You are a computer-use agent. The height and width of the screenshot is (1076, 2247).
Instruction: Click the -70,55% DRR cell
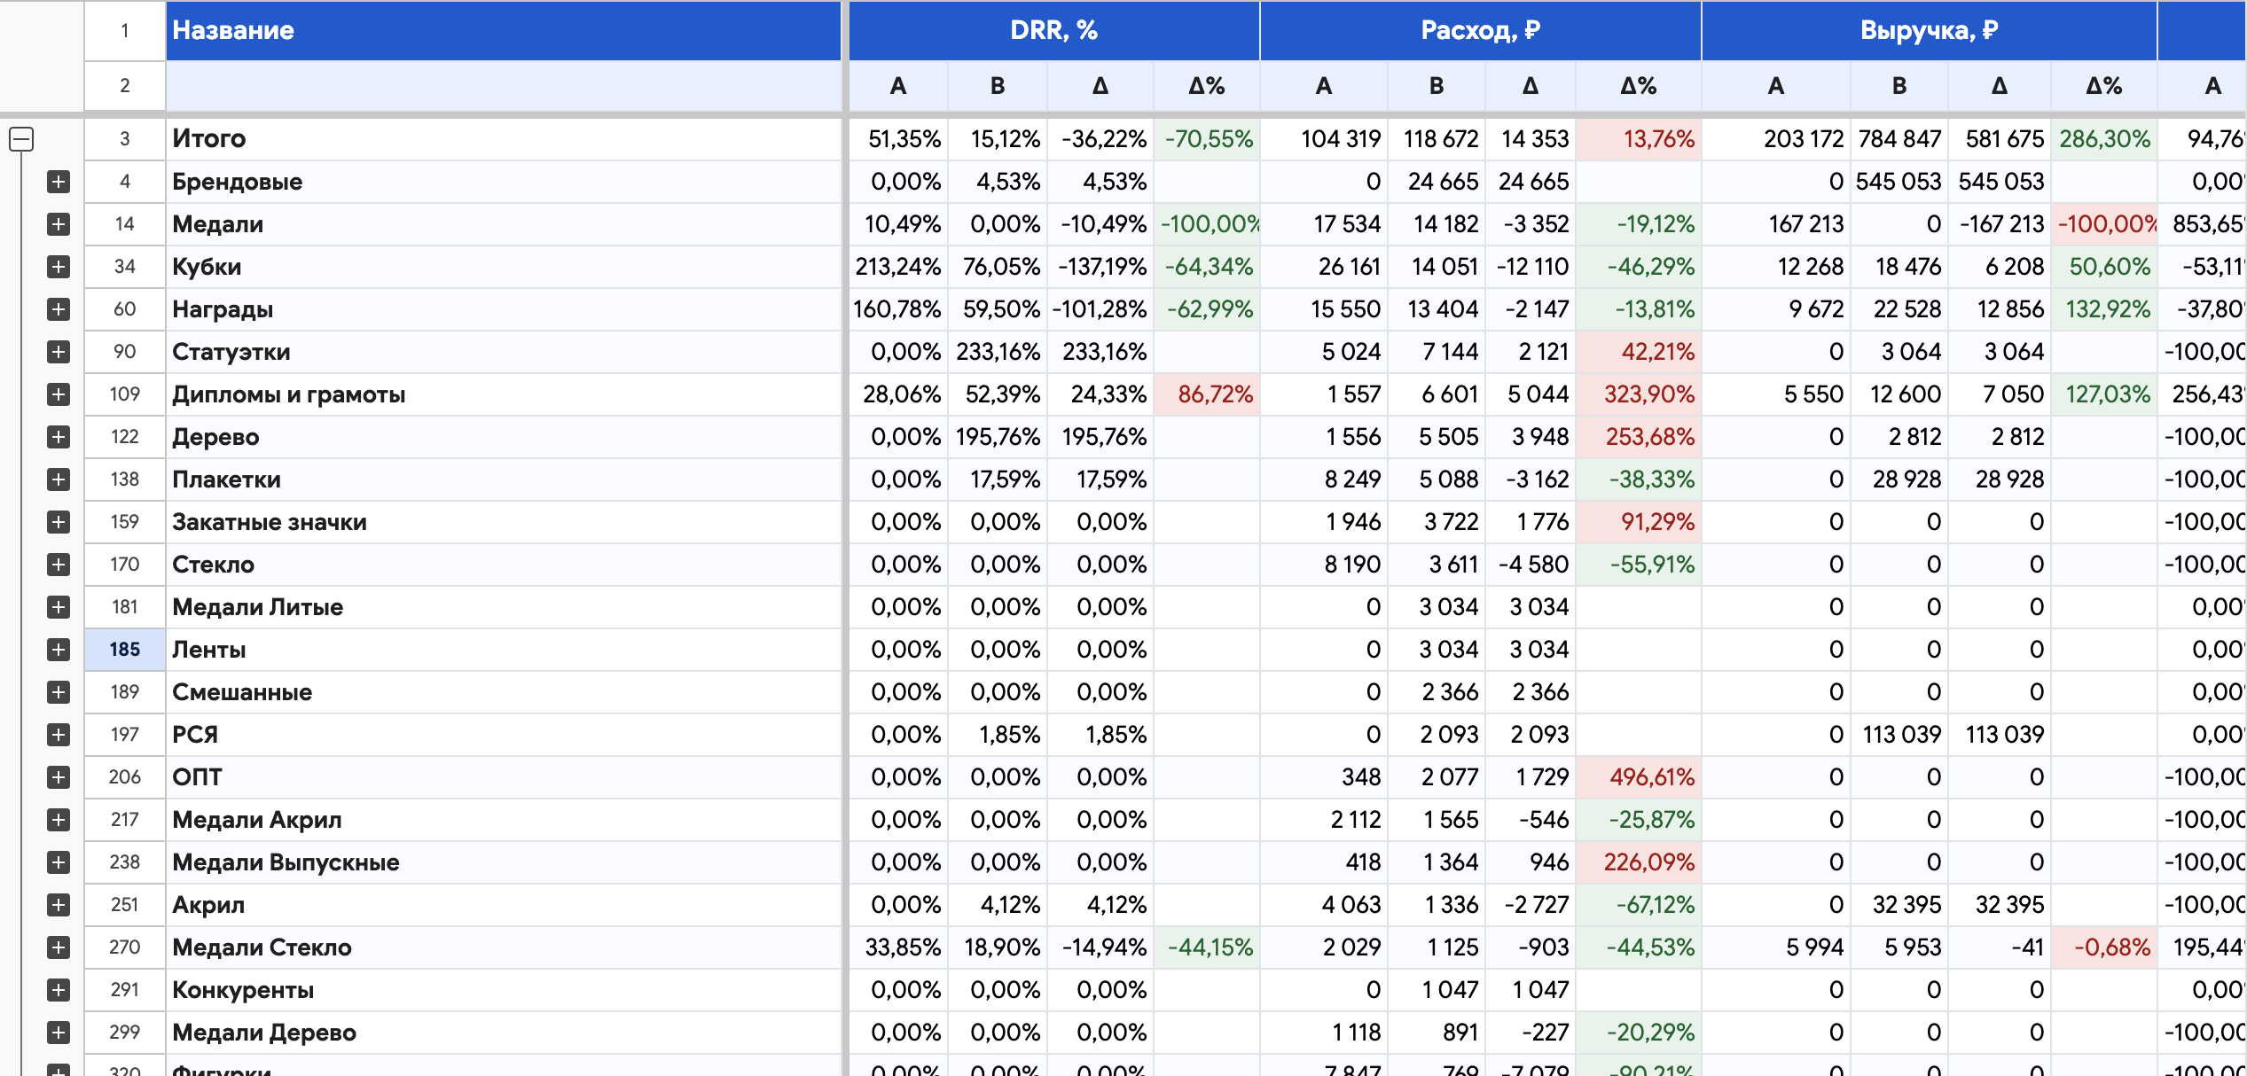[x=1207, y=139]
